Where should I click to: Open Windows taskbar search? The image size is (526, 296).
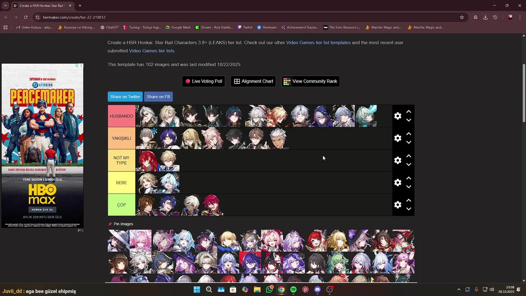(x=209, y=289)
